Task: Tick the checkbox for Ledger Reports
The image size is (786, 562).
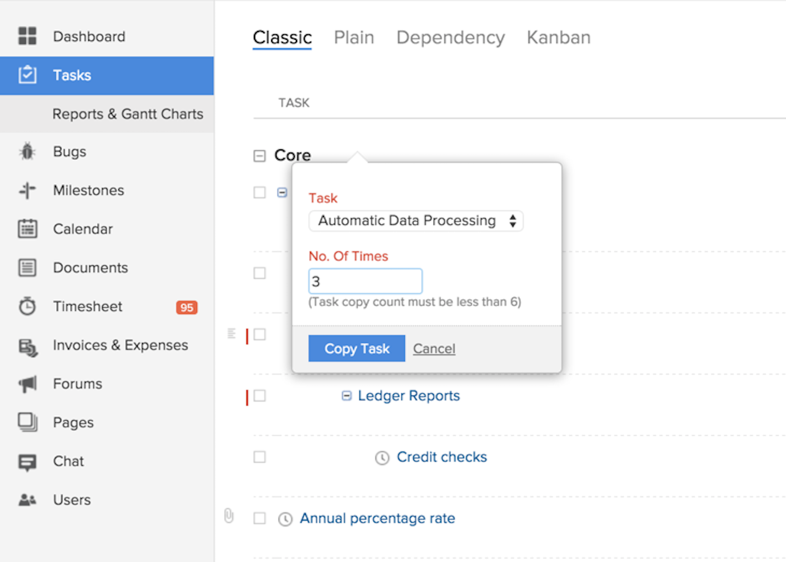Action: pyautogui.click(x=259, y=396)
